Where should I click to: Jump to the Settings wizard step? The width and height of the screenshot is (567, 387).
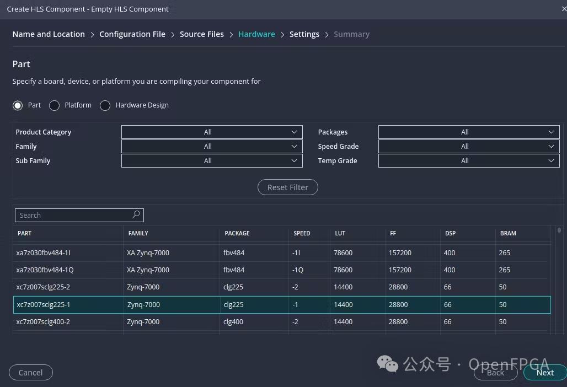tap(304, 34)
